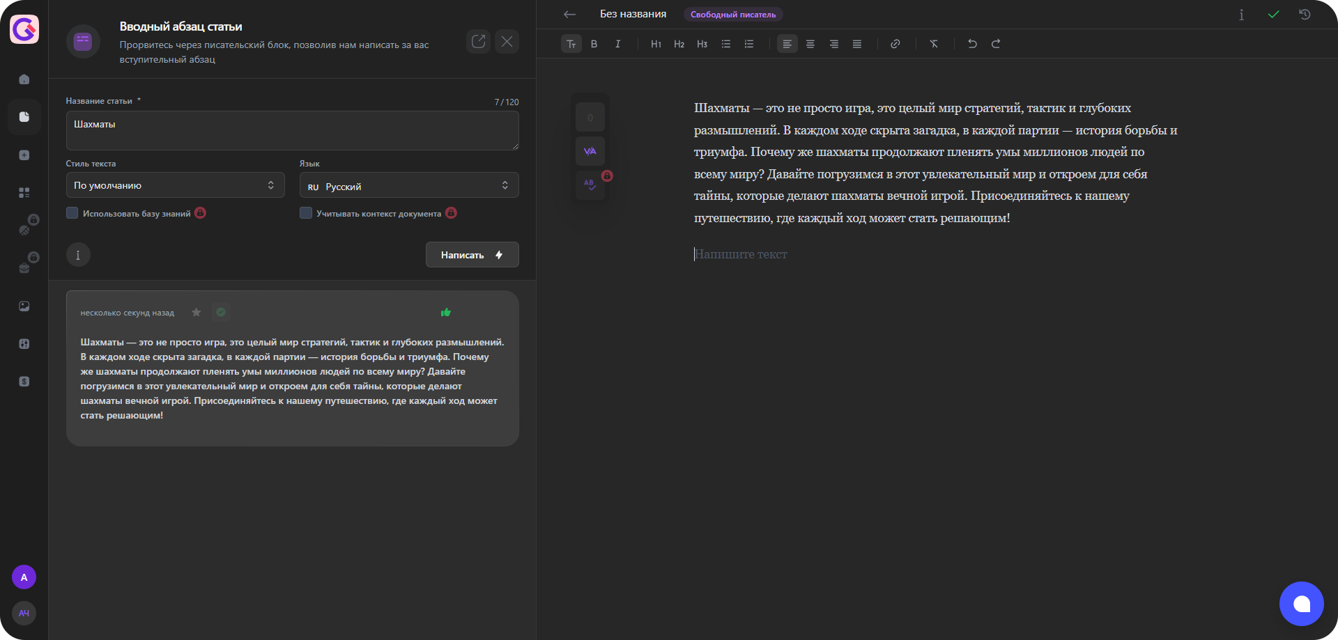Align text center
This screenshot has width=1338, height=640.
pyautogui.click(x=810, y=44)
